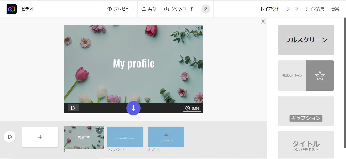Open the branding profile icon beside ダウンロード

(x=206, y=9)
